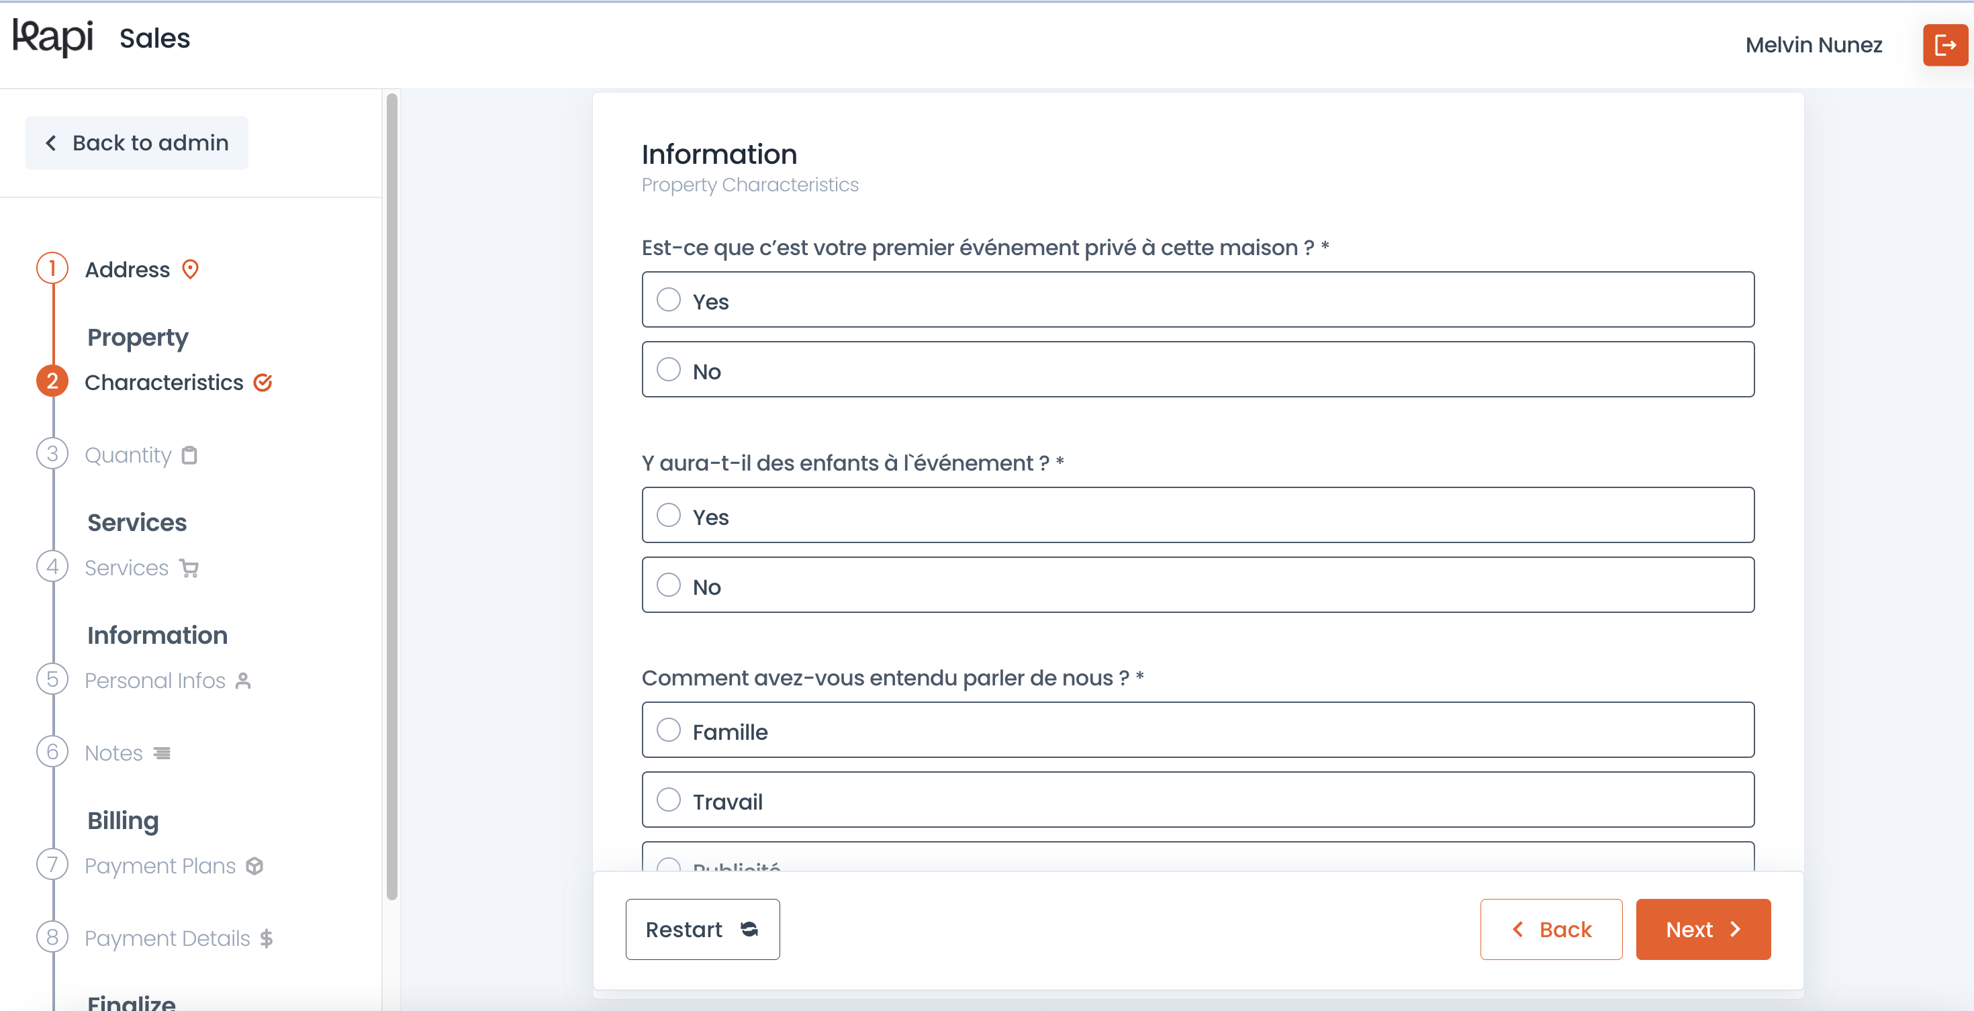Click the cube icon beside Payment Plans
The height and width of the screenshot is (1011, 1974).
pos(254,866)
